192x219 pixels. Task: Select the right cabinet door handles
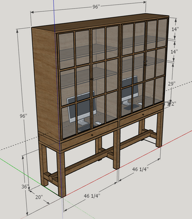145,63
